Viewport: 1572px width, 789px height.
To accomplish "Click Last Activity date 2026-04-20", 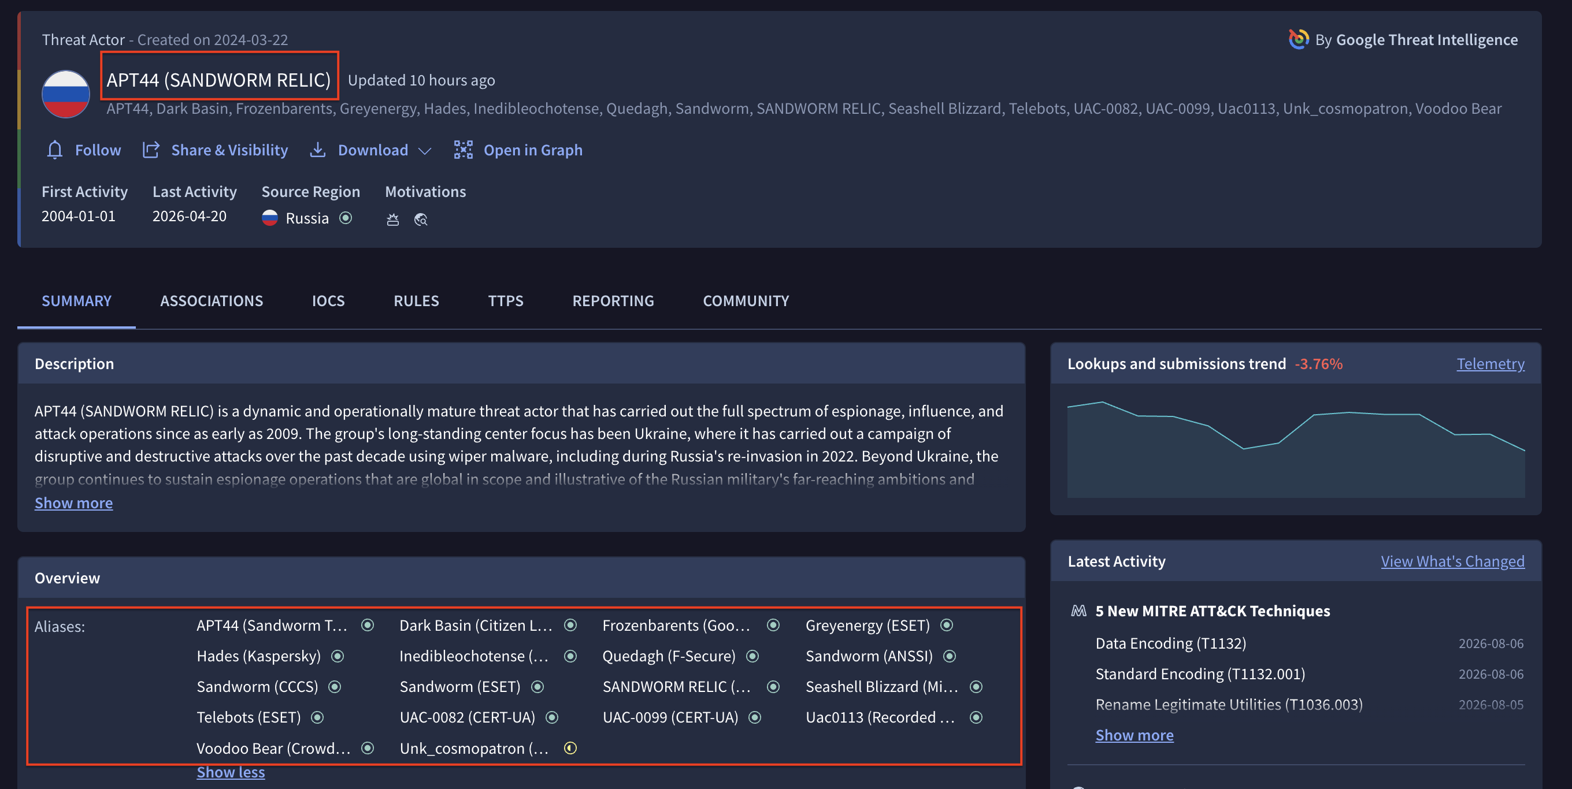I will click(x=189, y=217).
